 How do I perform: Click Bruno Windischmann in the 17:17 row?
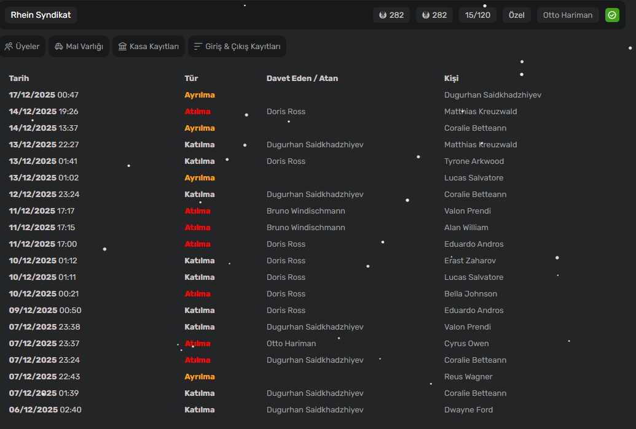(x=306, y=211)
